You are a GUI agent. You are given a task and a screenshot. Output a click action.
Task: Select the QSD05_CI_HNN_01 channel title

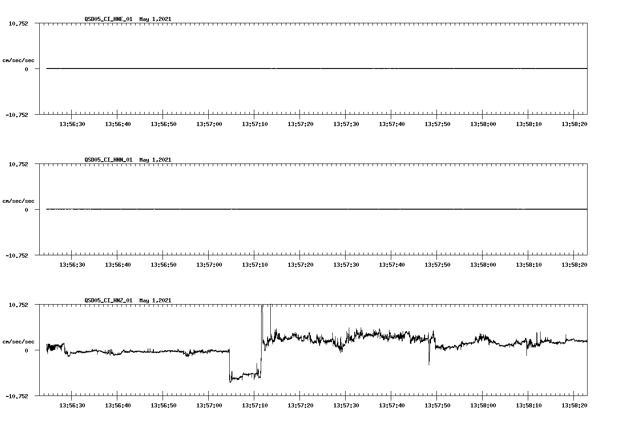107,160
